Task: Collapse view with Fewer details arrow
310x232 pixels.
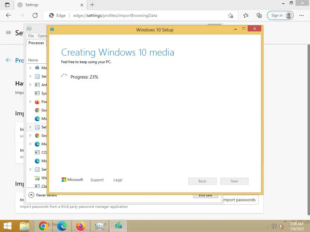Action: [31, 195]
